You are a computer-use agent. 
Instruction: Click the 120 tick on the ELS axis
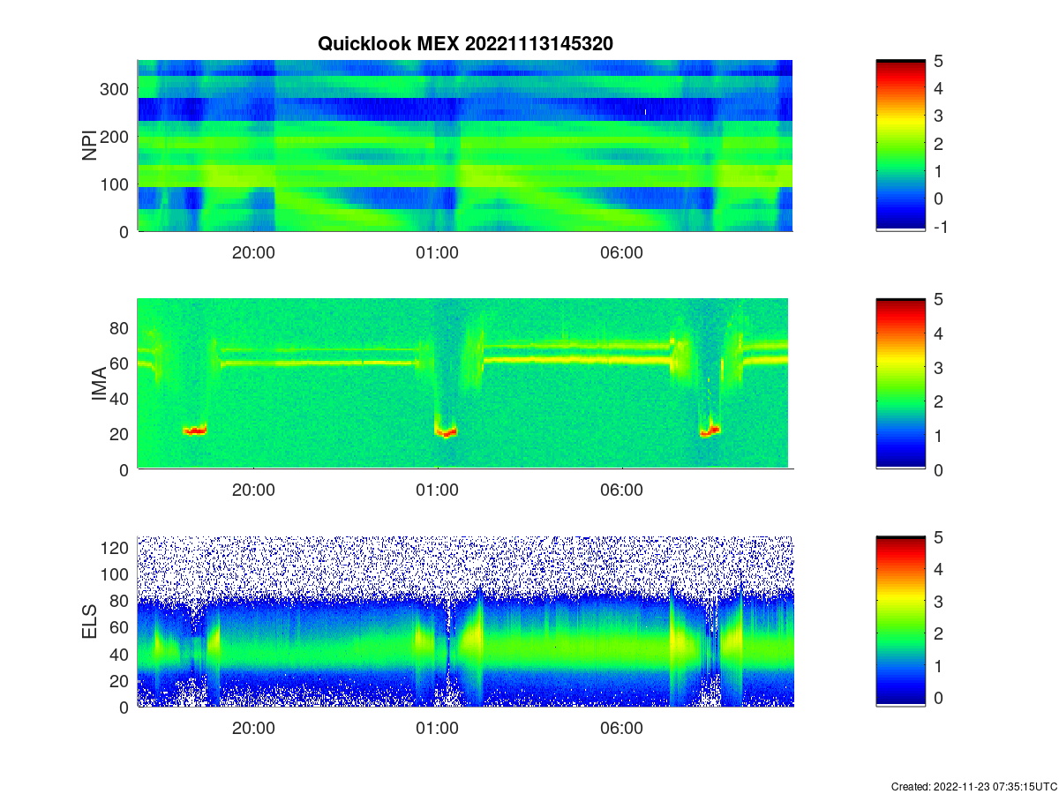coord(116,548)
